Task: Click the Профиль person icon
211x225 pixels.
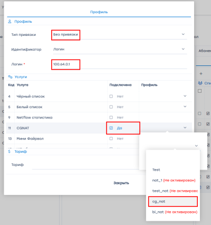Action: pyautogui.click(x=9, y=22)
